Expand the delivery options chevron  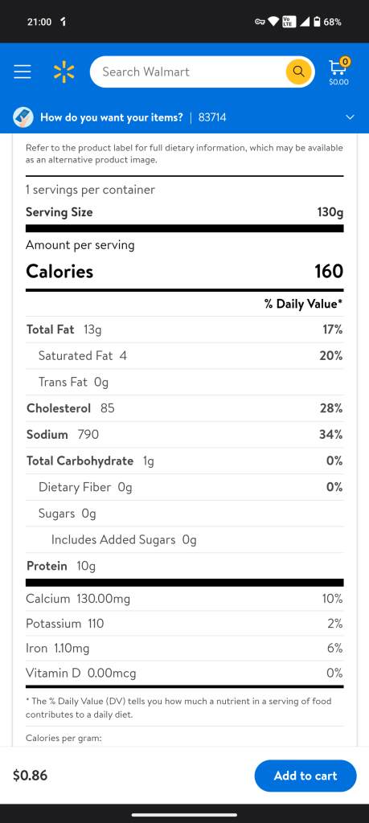point(350,117)
